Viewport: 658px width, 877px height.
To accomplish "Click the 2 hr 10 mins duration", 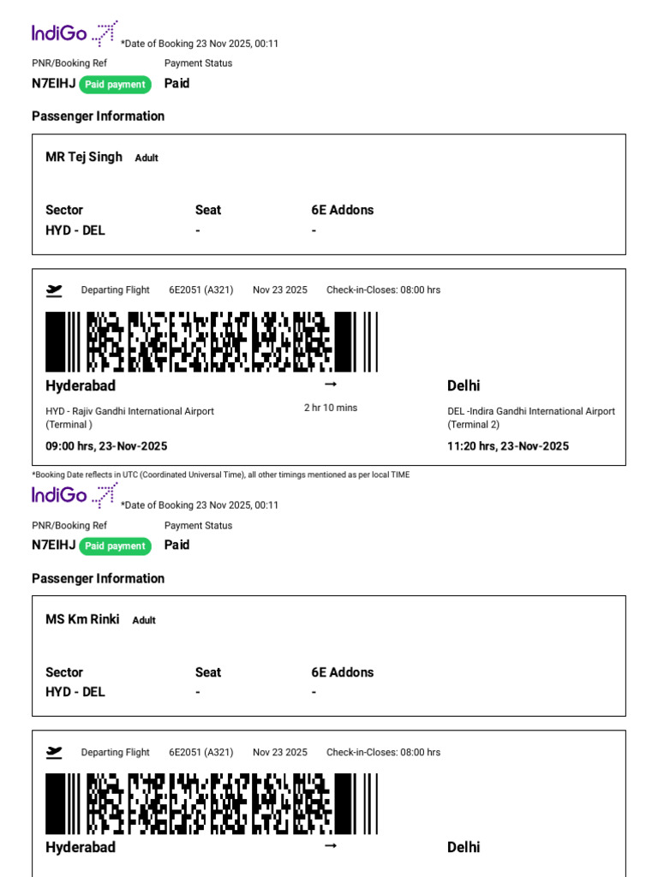I will (x=331, y=408).
